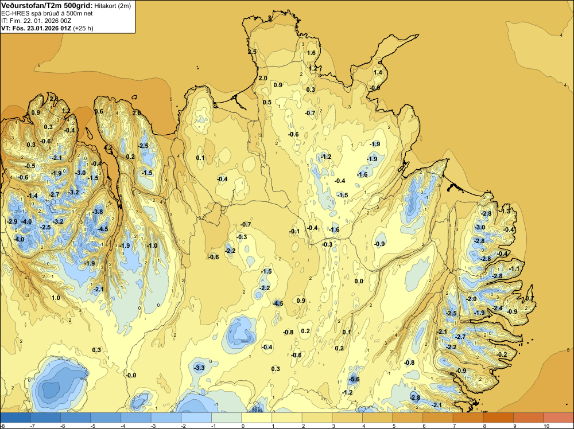This screenshot has height=429, width=574.
Task: Click the "Hitakort (2m)" label
Action: 113,6
